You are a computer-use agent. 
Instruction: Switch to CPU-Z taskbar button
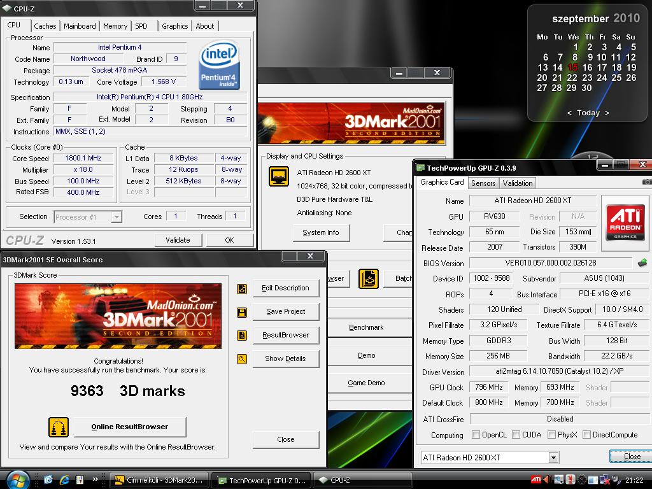362,480
